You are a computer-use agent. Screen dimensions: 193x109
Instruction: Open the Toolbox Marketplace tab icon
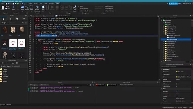tap(3, 19)
